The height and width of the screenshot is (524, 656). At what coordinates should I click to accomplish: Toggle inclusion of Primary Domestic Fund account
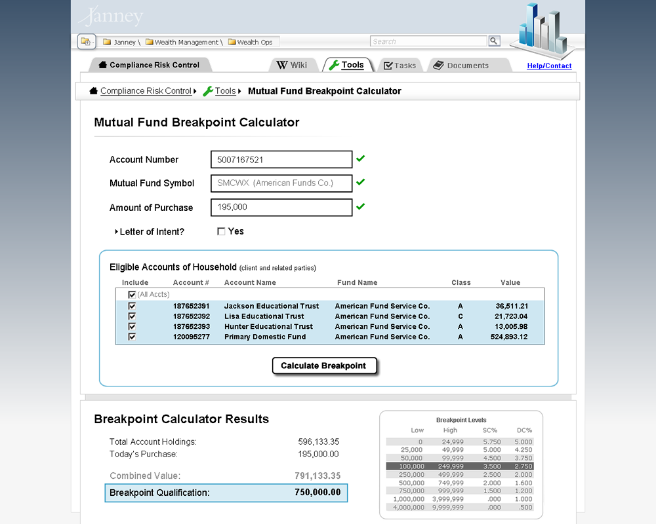132,337
